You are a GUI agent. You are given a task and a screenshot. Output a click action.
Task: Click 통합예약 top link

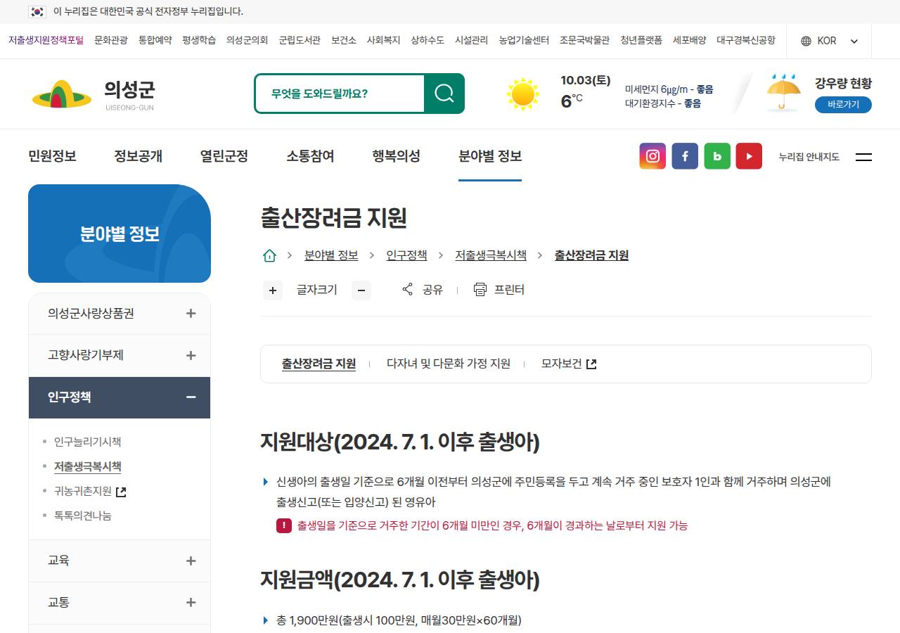tap(155, 41)
